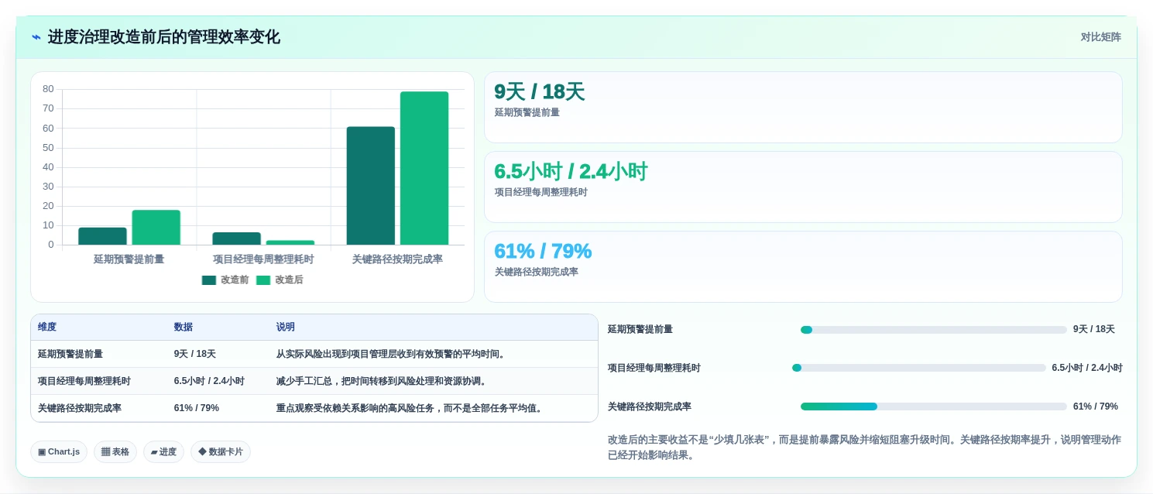Click the description starting 重点观察受依赖关系
1153x494 pixels.
point(410,408)
